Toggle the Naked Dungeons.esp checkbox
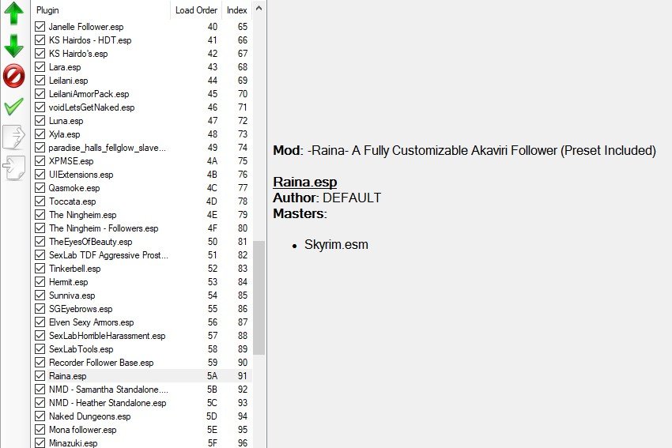Image resolution: width=672 pixels, height=448 pixels. (40, 416)
